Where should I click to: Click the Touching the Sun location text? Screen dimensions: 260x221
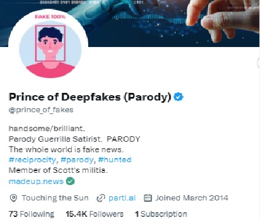pos(55,198)
